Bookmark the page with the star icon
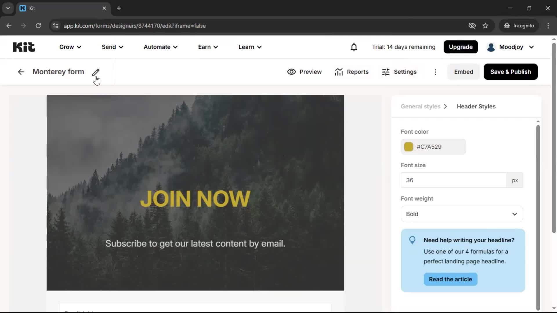The height and width of the screenshot is (313, 557). (485, 26)
